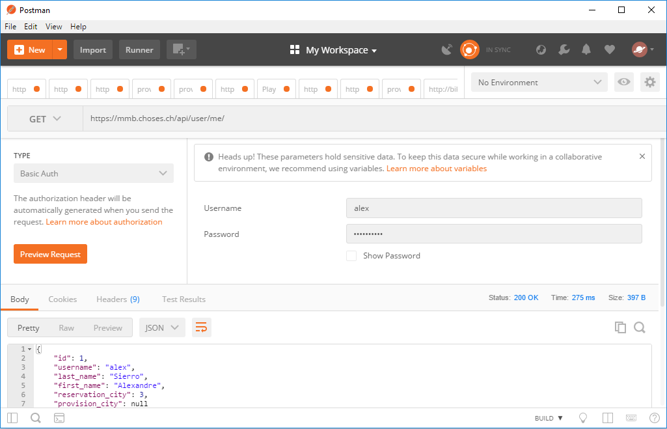
Task: Search response with the magnifier icon
Action: pyautogui.click(x=640, y=327)
